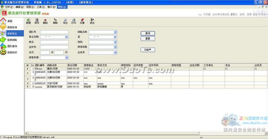
Task: Open 桌面 (Desktop) in the sidebar
Action: click(x=7, y=21)
